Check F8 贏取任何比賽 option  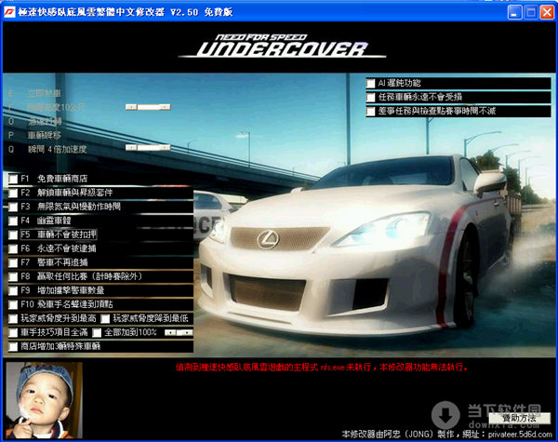pos(13,276)
